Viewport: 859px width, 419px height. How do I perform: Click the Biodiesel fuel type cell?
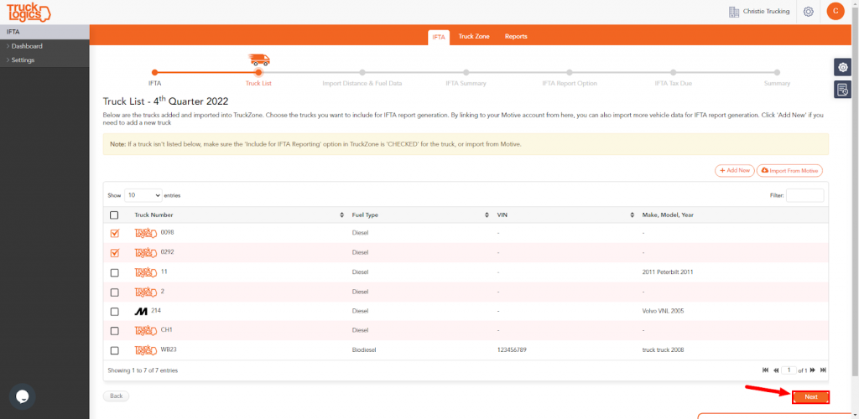coord(364,350)
